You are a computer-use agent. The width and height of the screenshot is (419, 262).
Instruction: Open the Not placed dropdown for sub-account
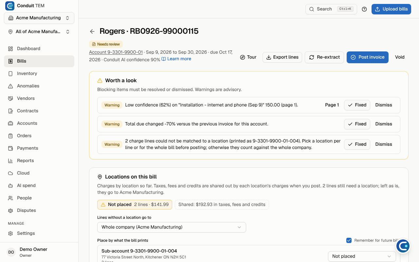pyautogui.click(x=362, y=256)
